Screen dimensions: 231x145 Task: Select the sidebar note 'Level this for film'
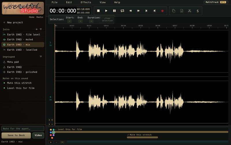[23, 88]
